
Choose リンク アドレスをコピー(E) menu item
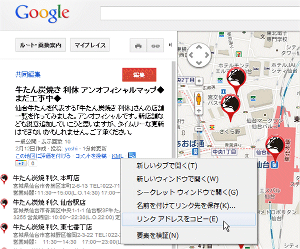coord(189,219)
